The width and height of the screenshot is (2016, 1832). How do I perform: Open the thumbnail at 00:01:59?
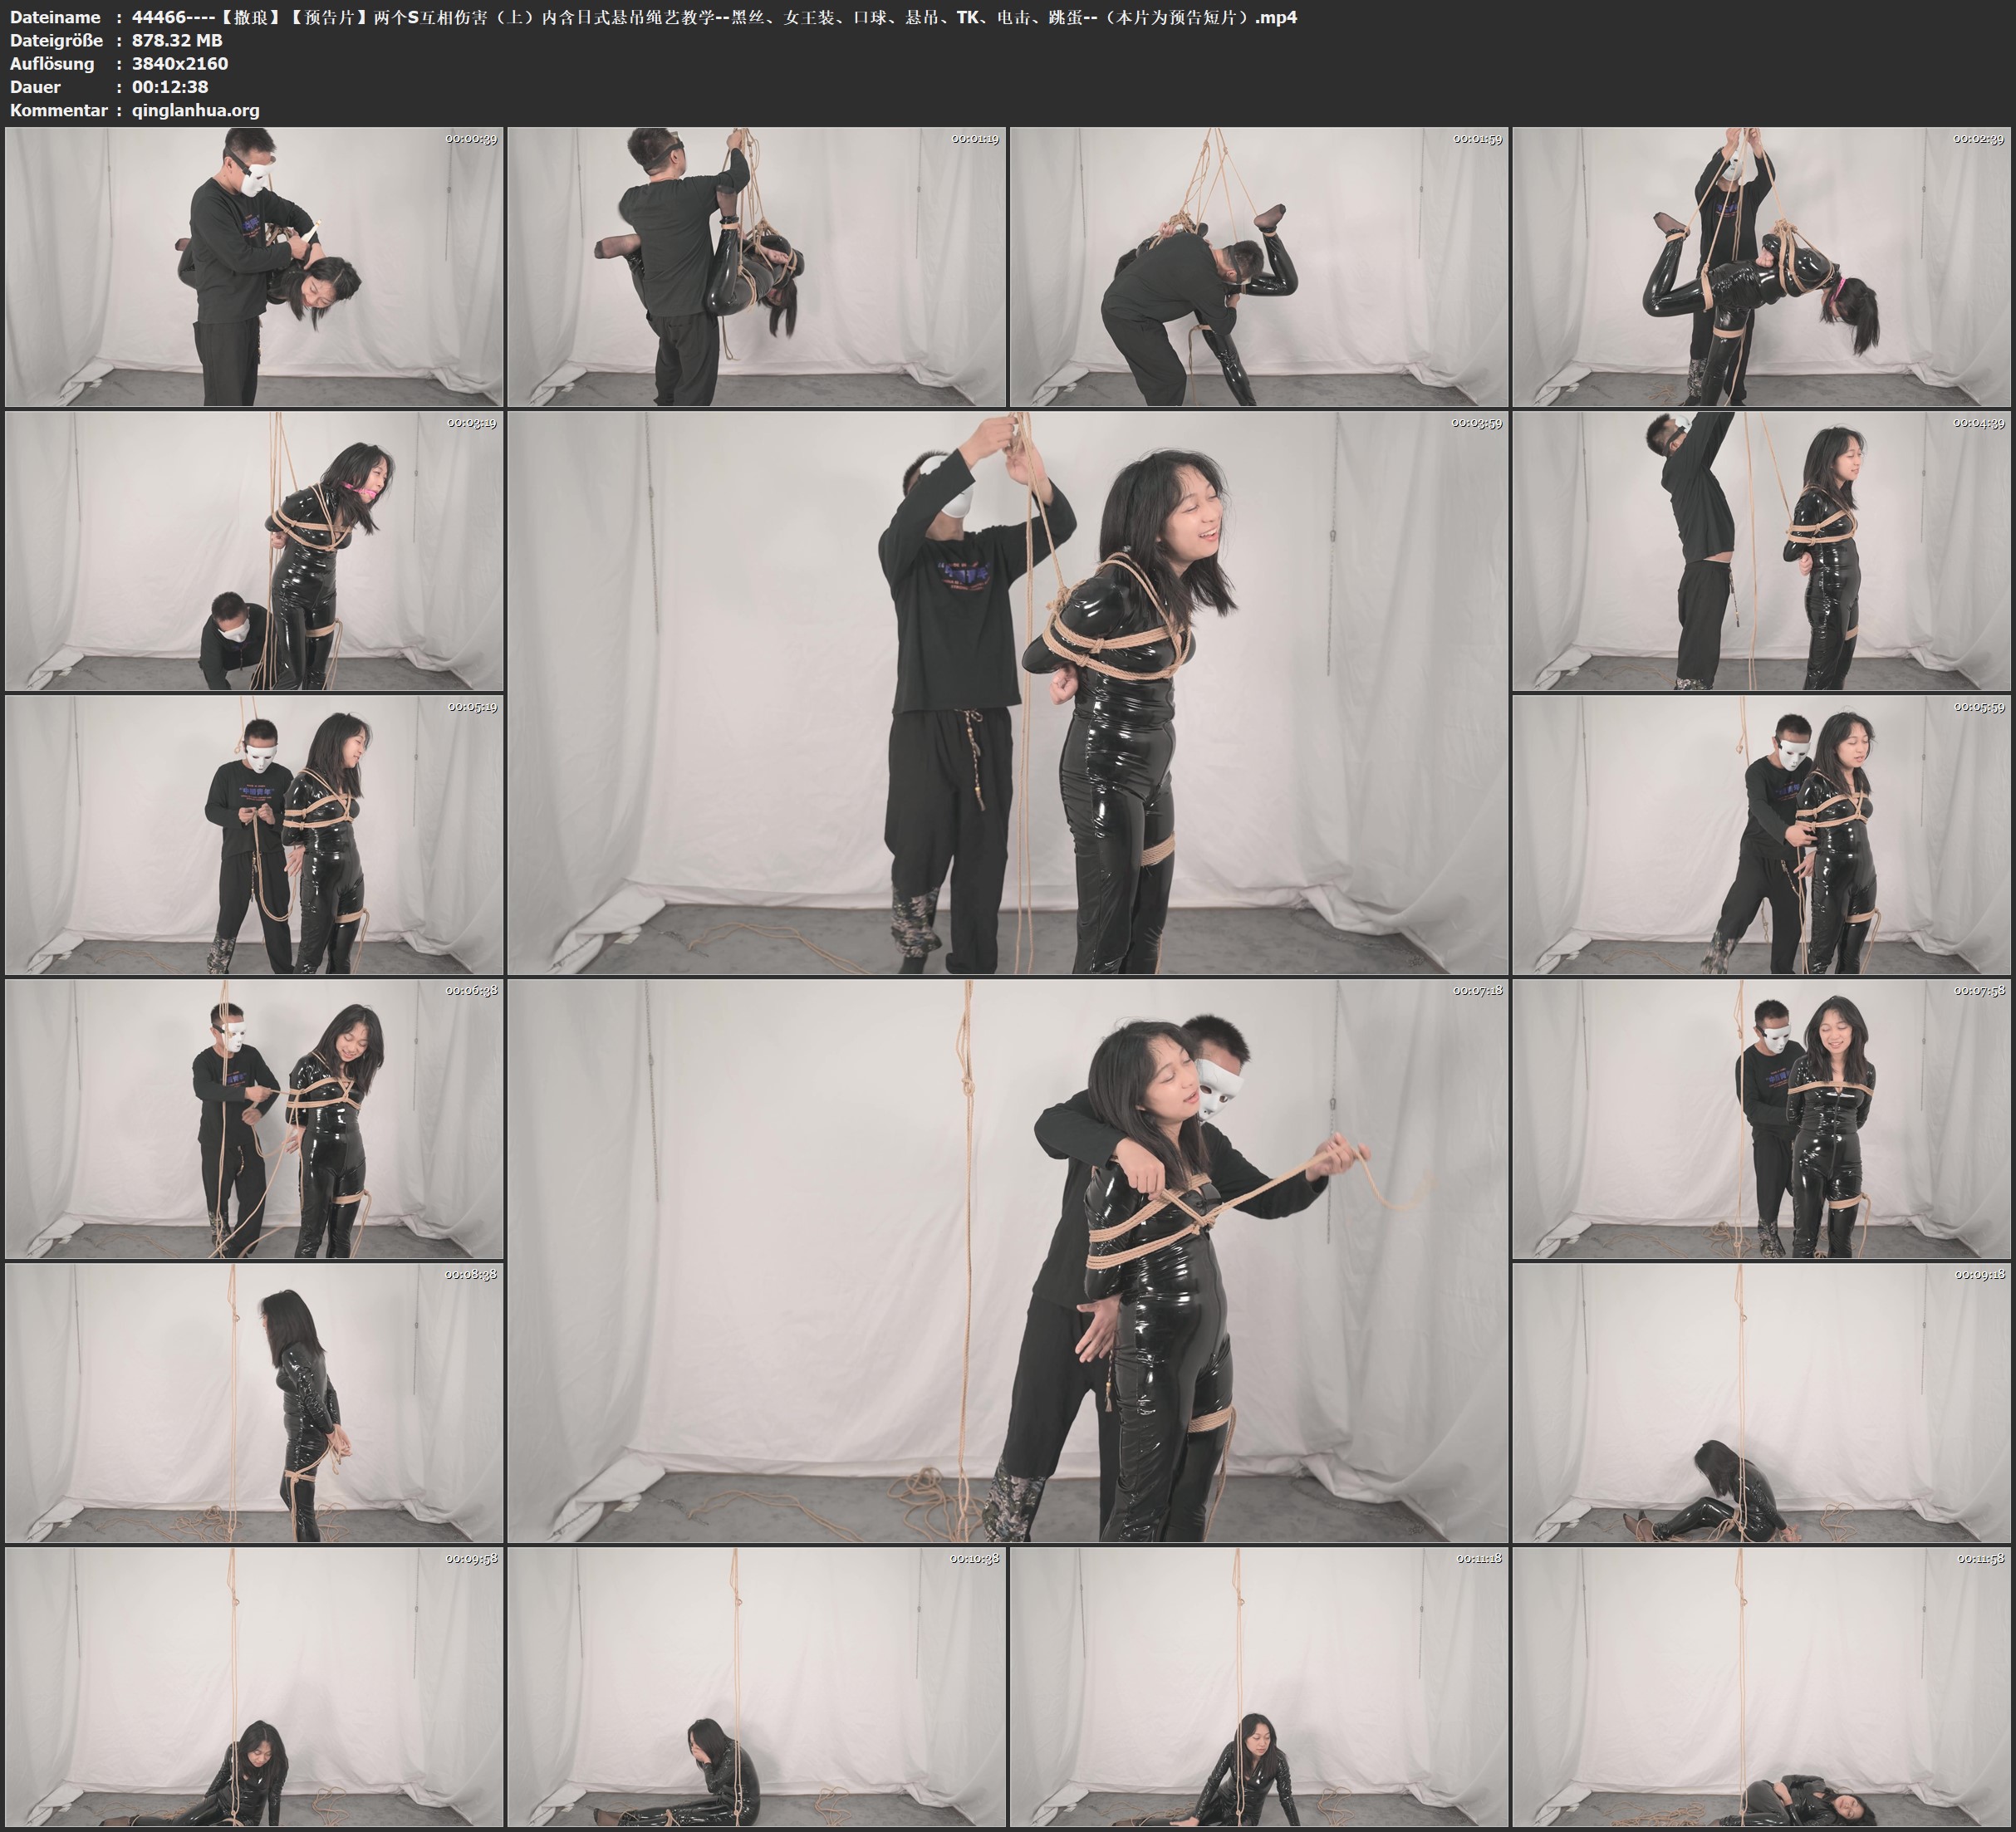pyautogui.click(x=1259, y=266)
